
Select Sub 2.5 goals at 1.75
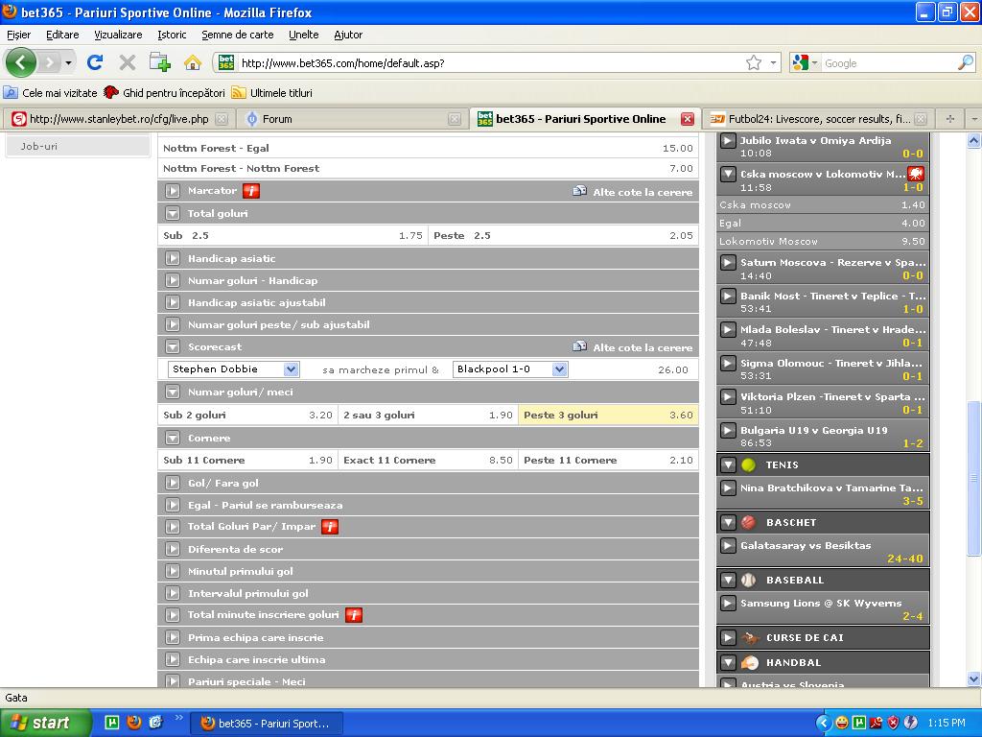[x=292, y=236]
